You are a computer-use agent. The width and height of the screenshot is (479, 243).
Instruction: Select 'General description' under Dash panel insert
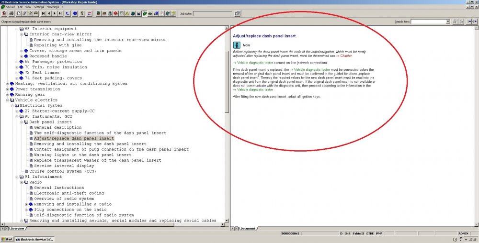pyautogui.click(x=58, y=127)
